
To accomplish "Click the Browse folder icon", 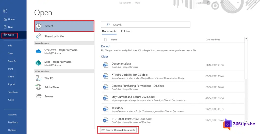I will click(39, 96).
